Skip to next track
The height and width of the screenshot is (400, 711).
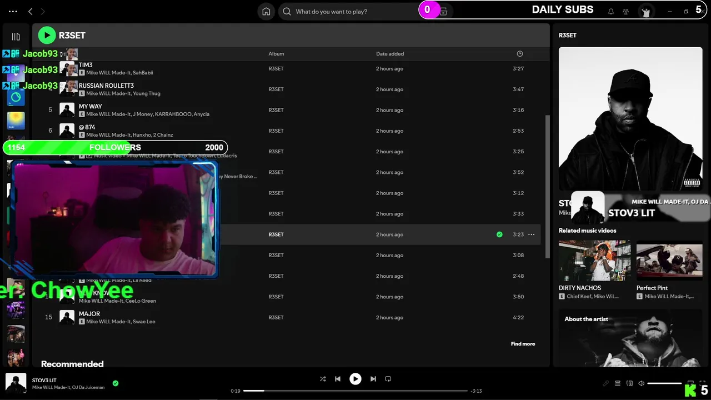(373, 379)
